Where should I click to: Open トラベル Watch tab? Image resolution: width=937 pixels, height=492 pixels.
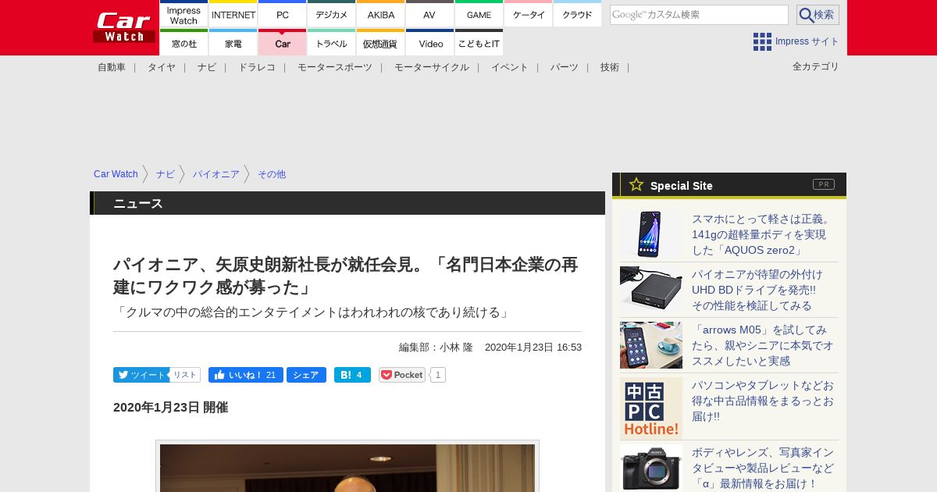[x=332, y=43]
